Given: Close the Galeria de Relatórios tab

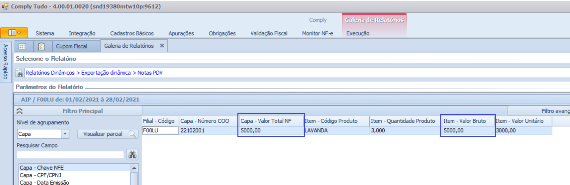Looking at the screenshot, I should (x=162, y=46).
